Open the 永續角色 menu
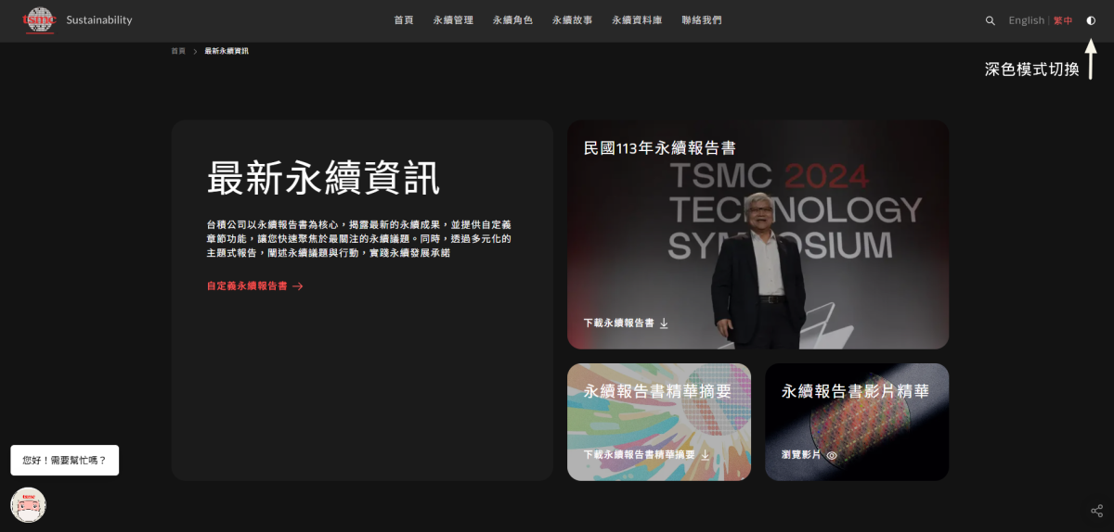Image resolution: width=1114 pixels, height=532 pixels. click(x=512, y=20)
